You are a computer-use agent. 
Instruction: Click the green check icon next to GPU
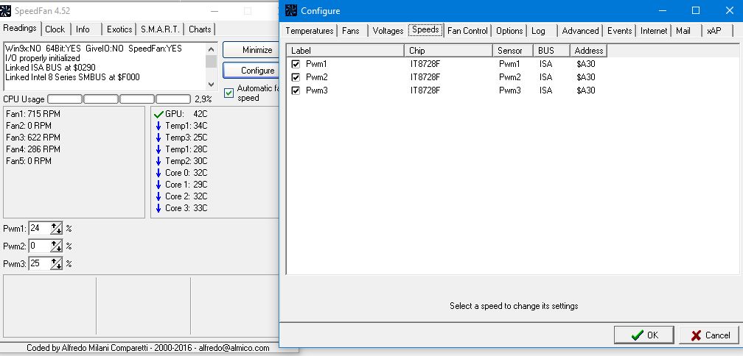(x=158, y=114)
